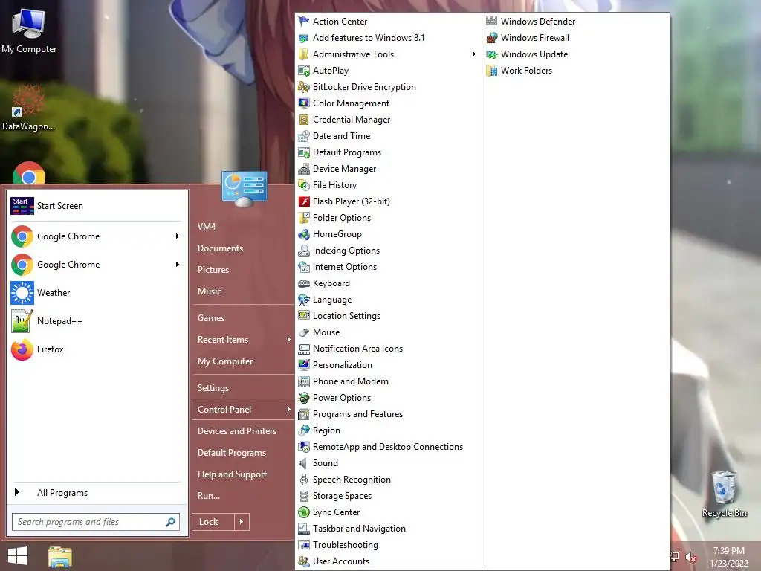This screenshot has width=761, height=571.
Task: Open My Computer in Start menu
Action: coord(225,362)
